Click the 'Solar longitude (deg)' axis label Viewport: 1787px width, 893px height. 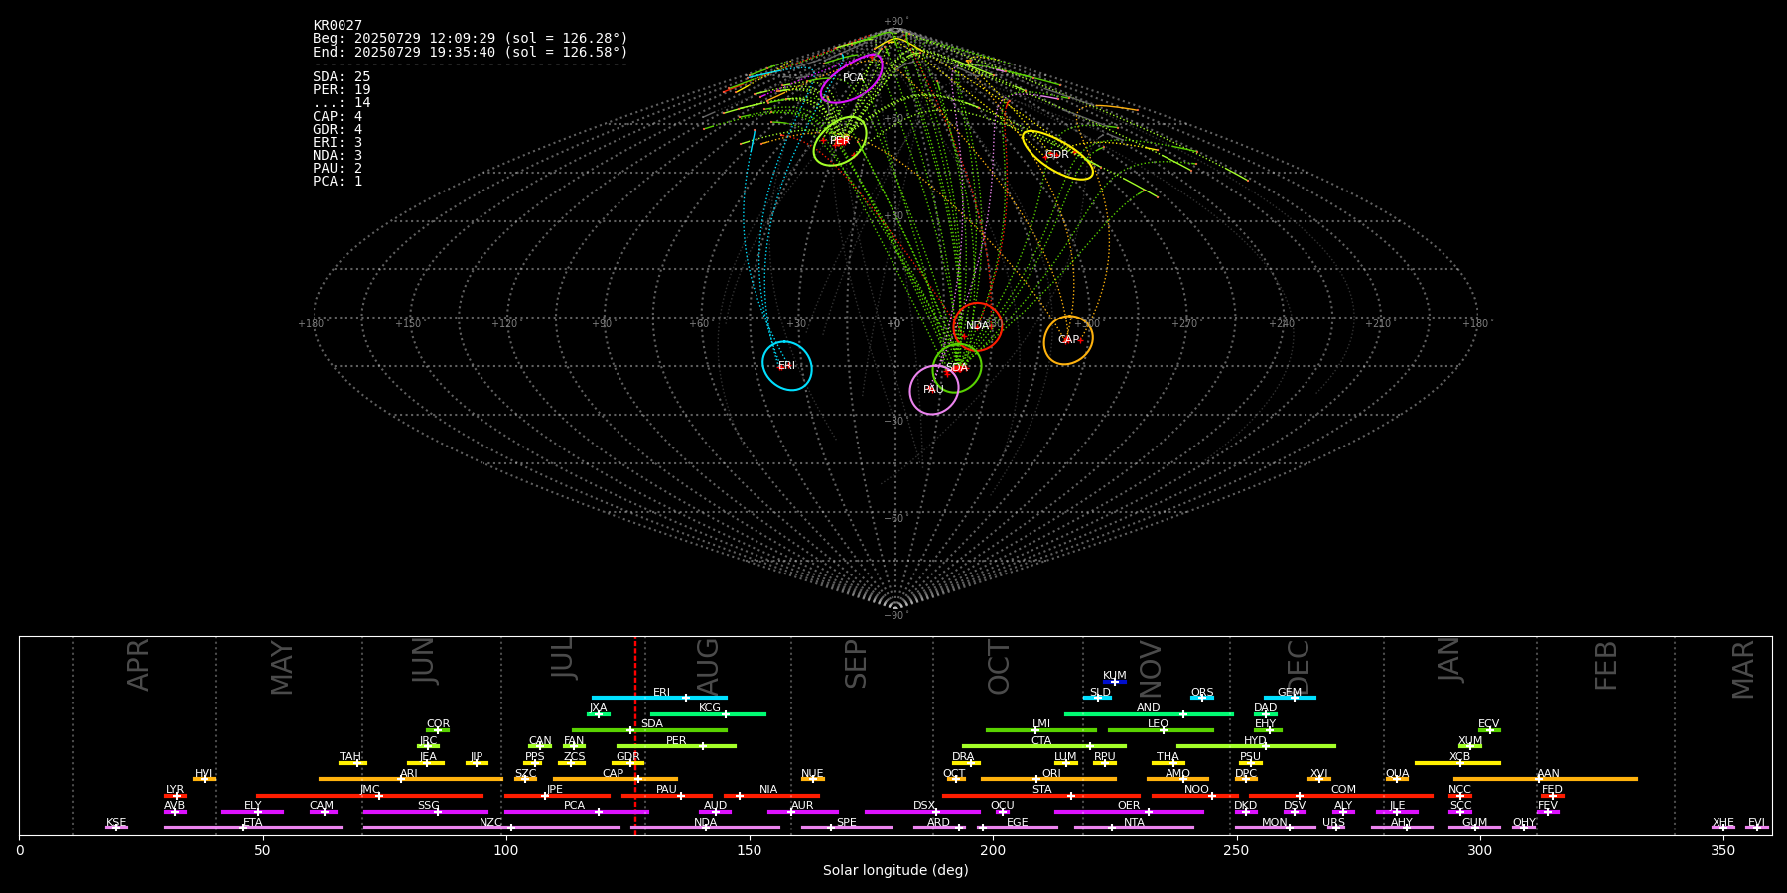coord(895,871)
